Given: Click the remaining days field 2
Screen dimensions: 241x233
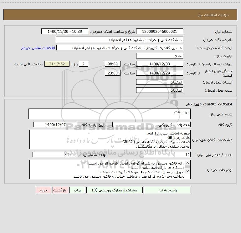Looking at the screenshot, I should pyautogui.click(x=84, y=64).
